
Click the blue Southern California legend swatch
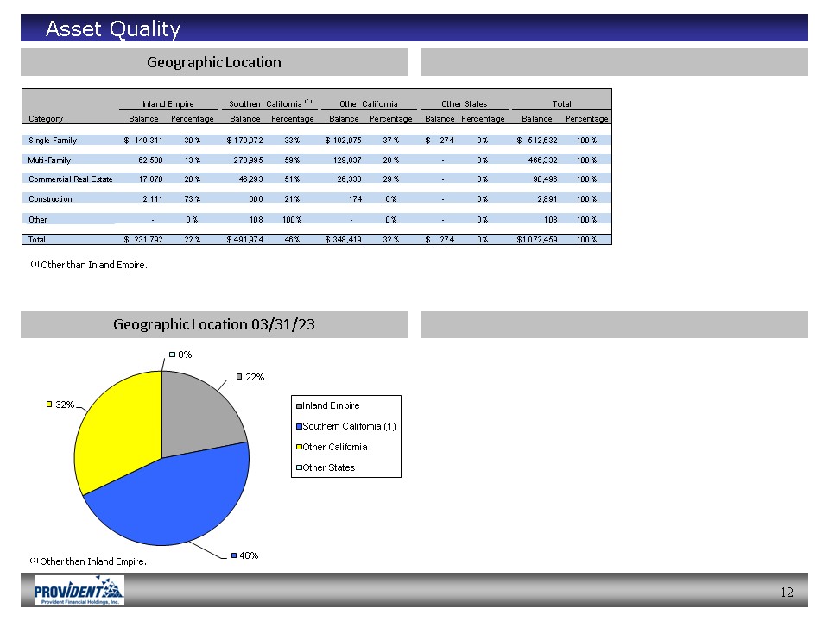click(300, 426)
